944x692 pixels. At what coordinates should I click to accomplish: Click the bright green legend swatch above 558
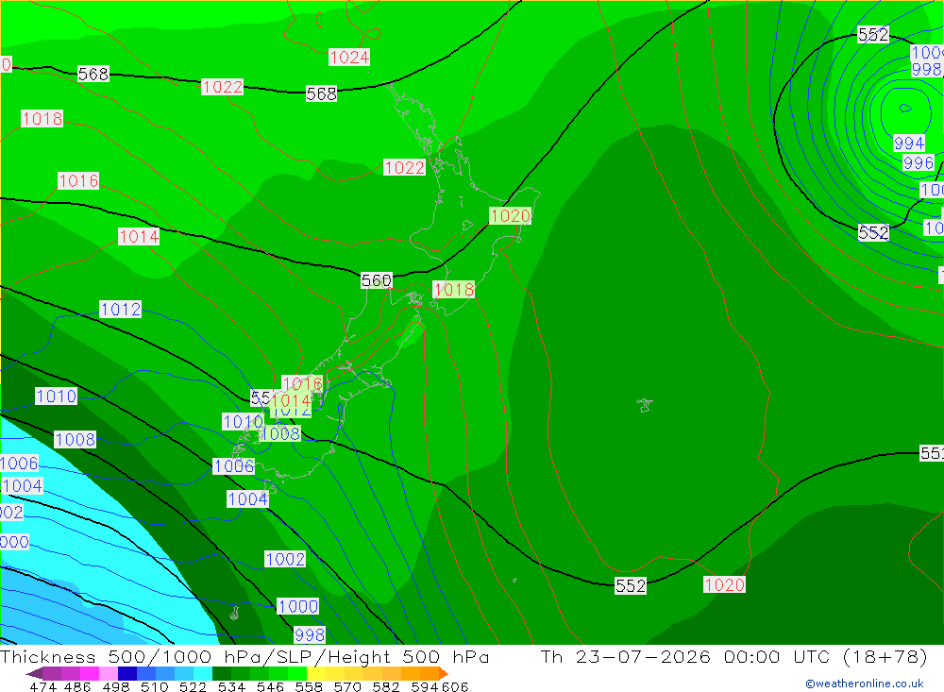tap(297, 673)
